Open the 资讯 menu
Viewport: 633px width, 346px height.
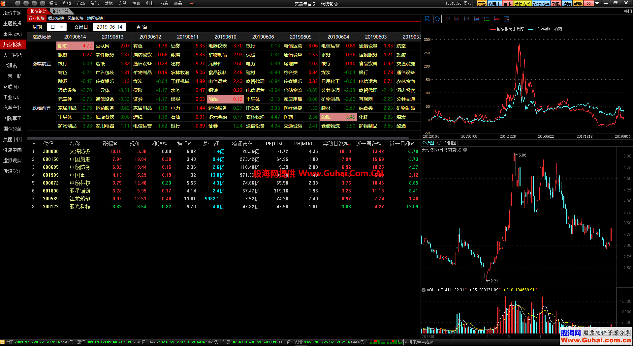(95, 3)
